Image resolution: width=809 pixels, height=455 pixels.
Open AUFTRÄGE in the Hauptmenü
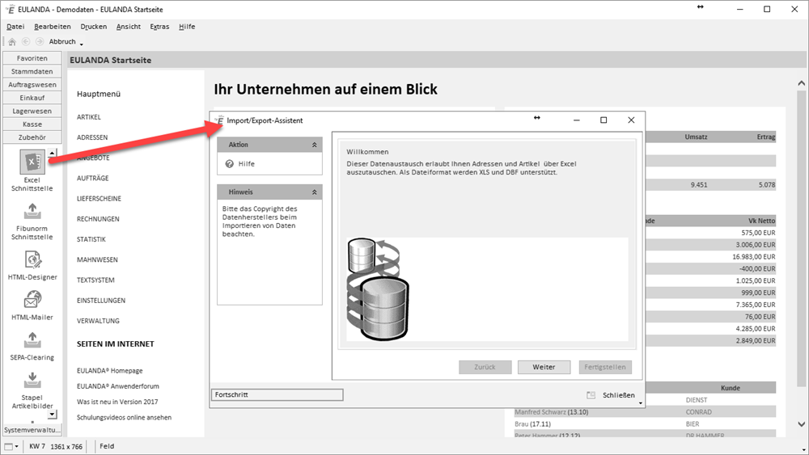click(x=93, y=179)
